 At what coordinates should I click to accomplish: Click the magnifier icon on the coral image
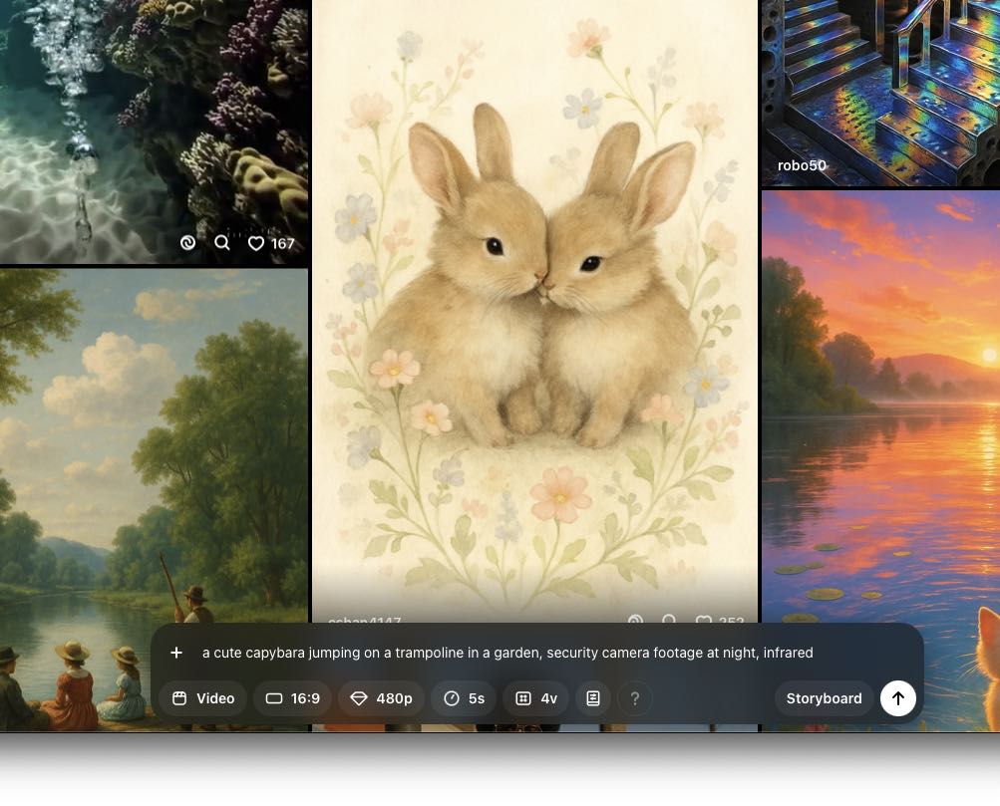point(222,243)
